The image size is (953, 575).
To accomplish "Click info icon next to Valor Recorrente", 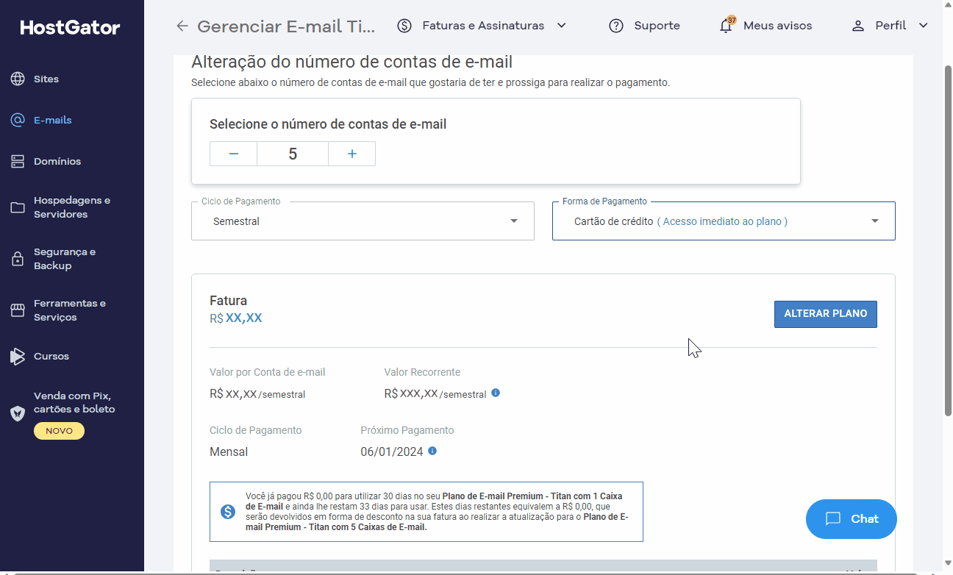I will pos(496,393).
